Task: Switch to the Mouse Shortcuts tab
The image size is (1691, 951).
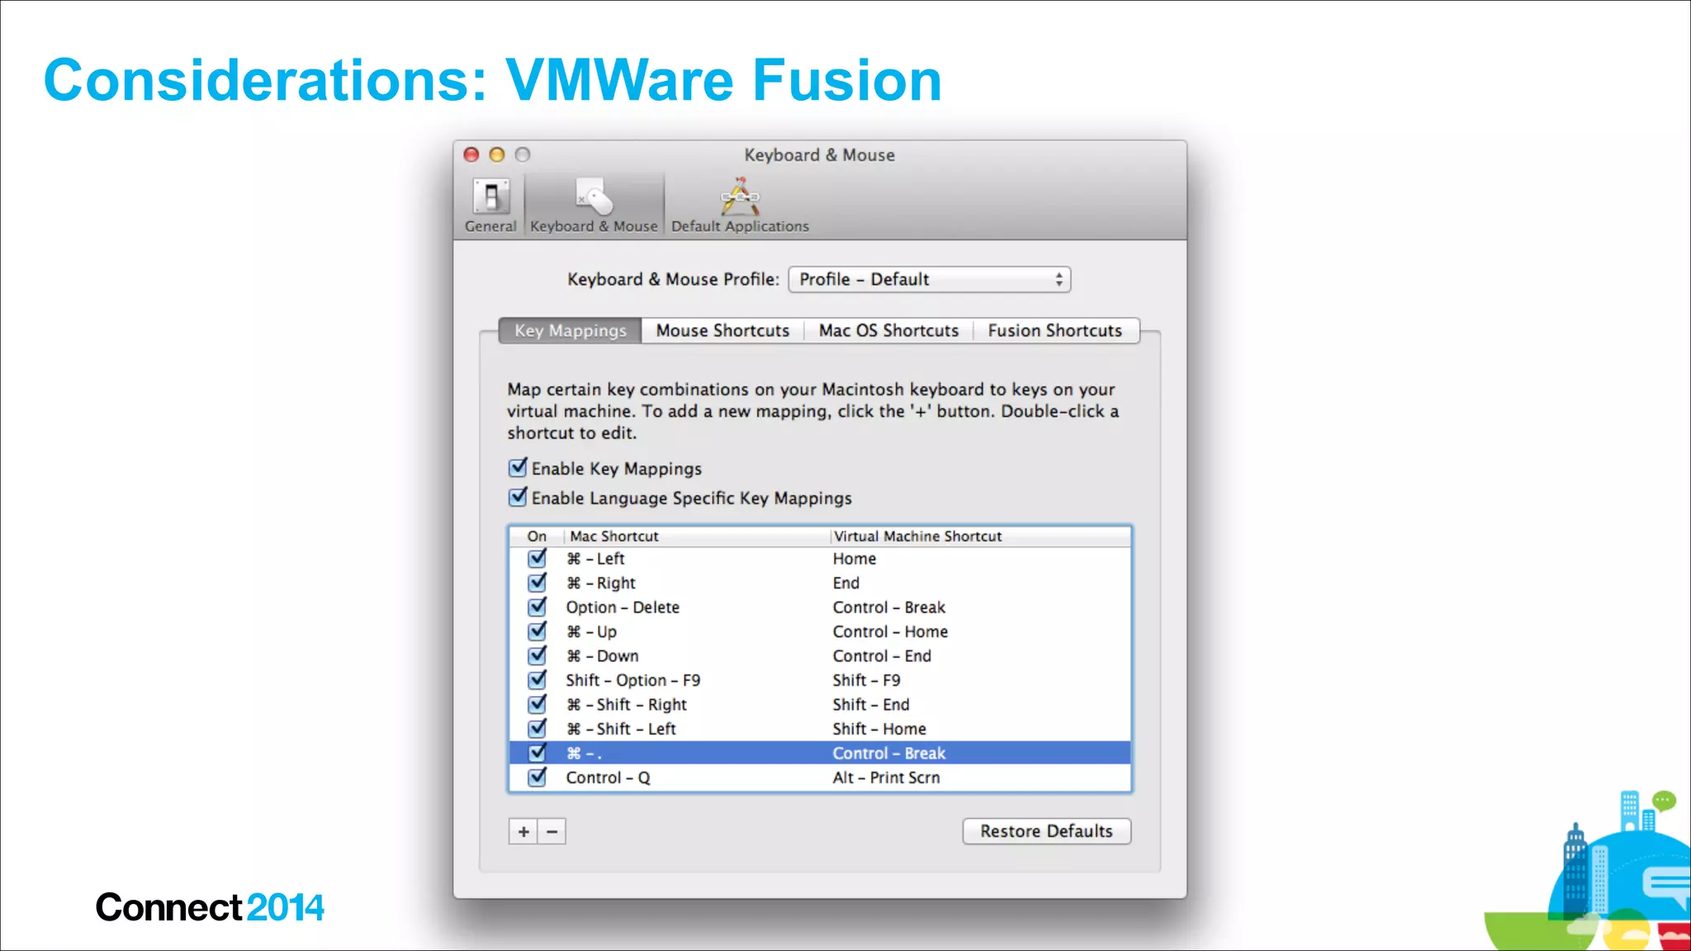Action: [722, 330]
